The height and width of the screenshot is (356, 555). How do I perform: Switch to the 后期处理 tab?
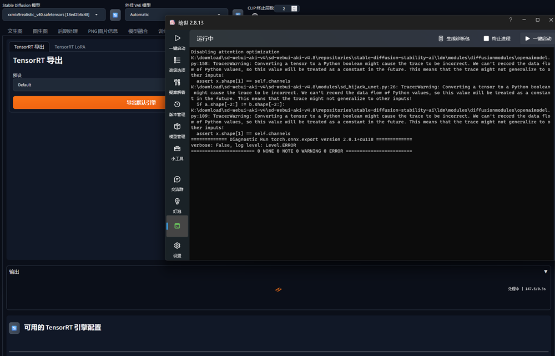click(x=68, y=31)
